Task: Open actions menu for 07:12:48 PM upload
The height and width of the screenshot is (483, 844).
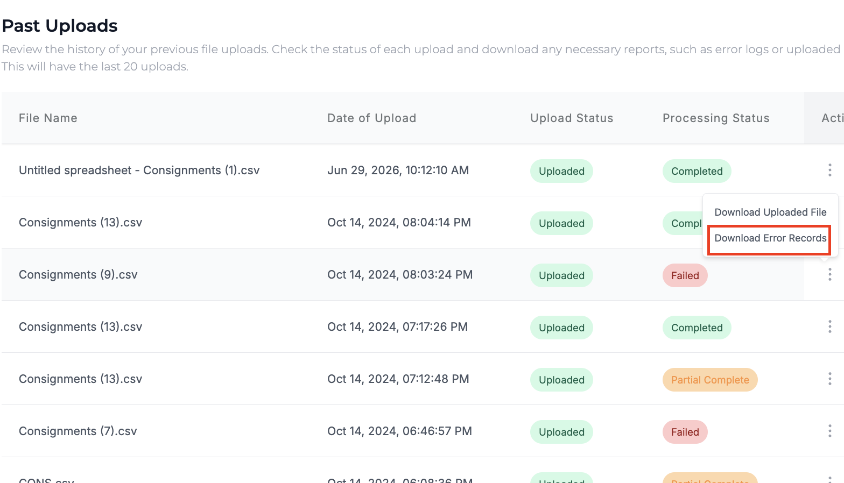Action: point(829,379)
